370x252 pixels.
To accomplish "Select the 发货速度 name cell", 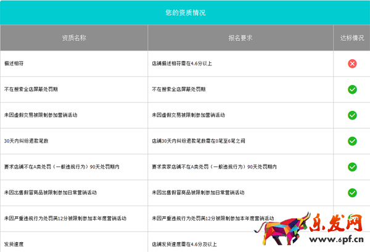I will point(74,242).
